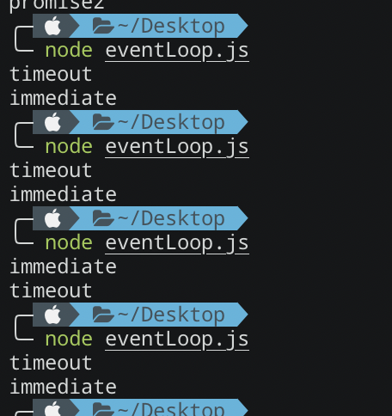Click the open folder icon in the second prompt

tap(103, 122)
